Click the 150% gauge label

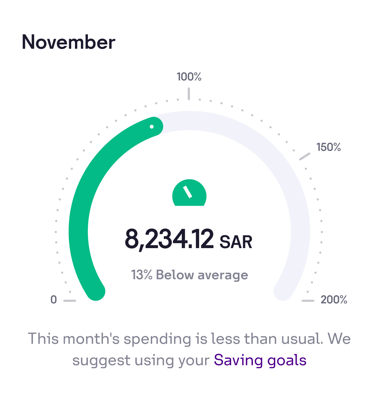(x=329, y=147)
